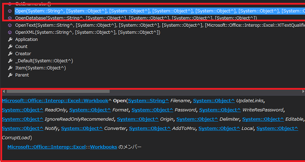Click the wrench icon beside Item(System::Object^)
The height and width of the screenshot is (162, 305).
[10, 68]
